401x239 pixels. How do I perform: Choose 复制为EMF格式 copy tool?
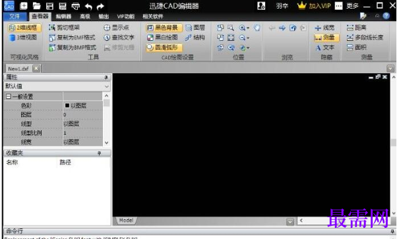tap(72, 38)
